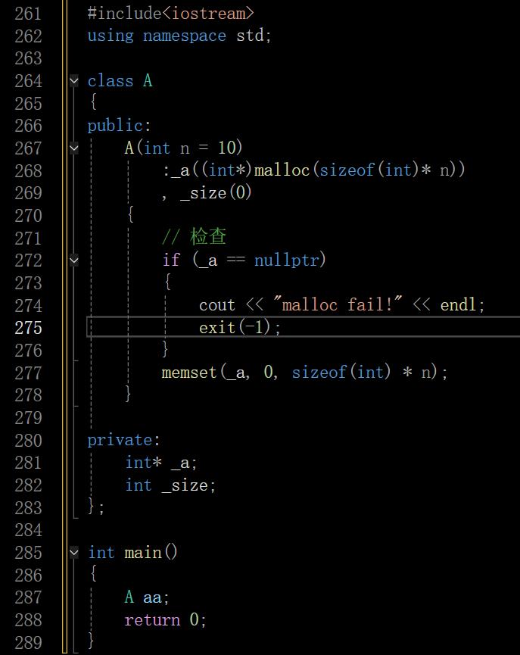Collapse the int main() function block
This screenshot has height=655, width=520.
pyautogui.click(x=74, y=553)
